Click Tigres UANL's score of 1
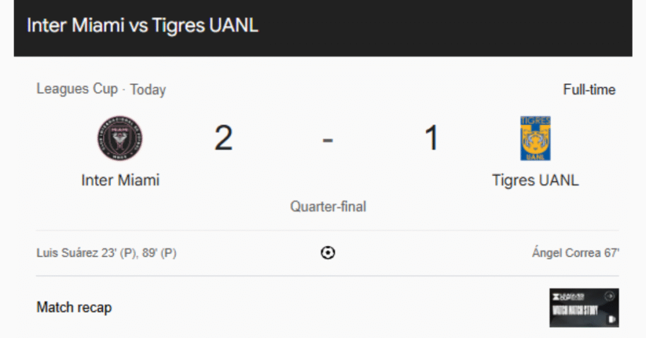646x338 pixels. 432,138
